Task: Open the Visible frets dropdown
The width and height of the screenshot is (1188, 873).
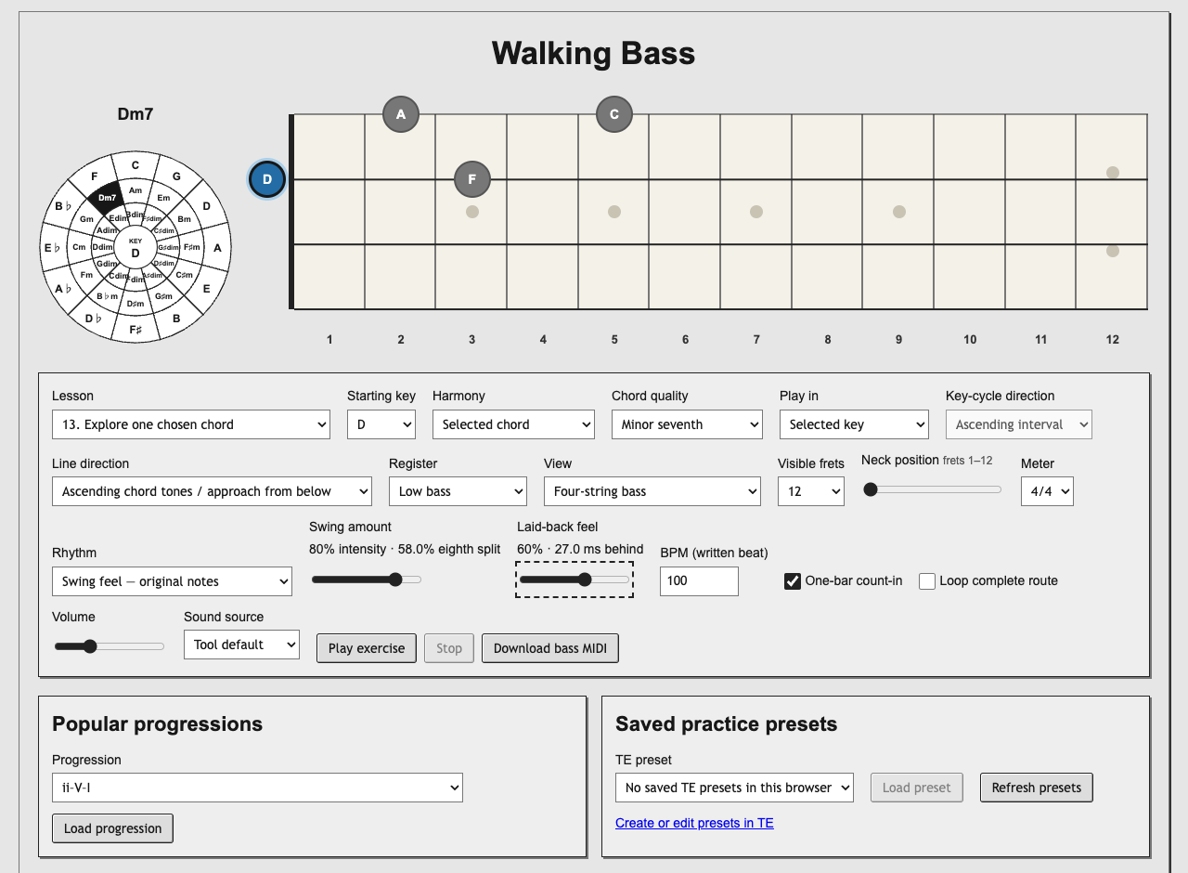Action: [x=811, y=491]
